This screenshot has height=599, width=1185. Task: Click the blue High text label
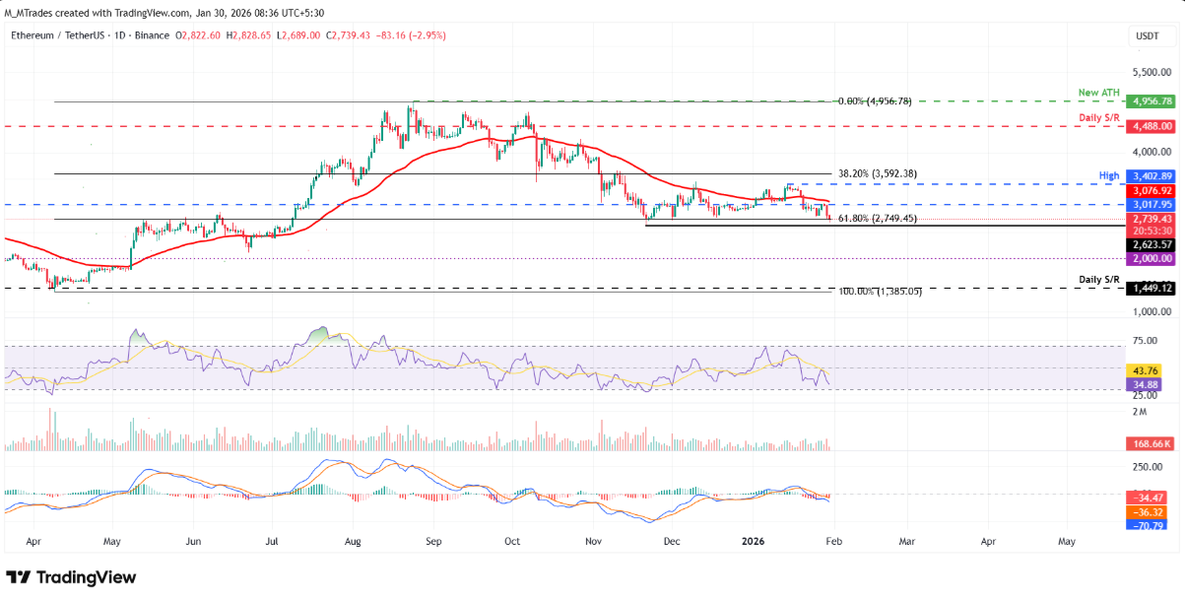(x=1110, y=175)
